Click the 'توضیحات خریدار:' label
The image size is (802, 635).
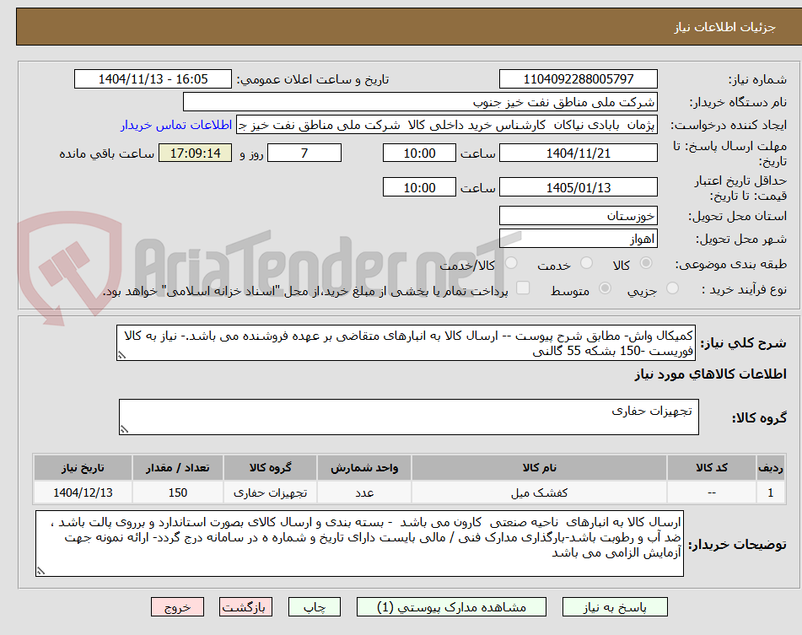[x=737, y=545]
